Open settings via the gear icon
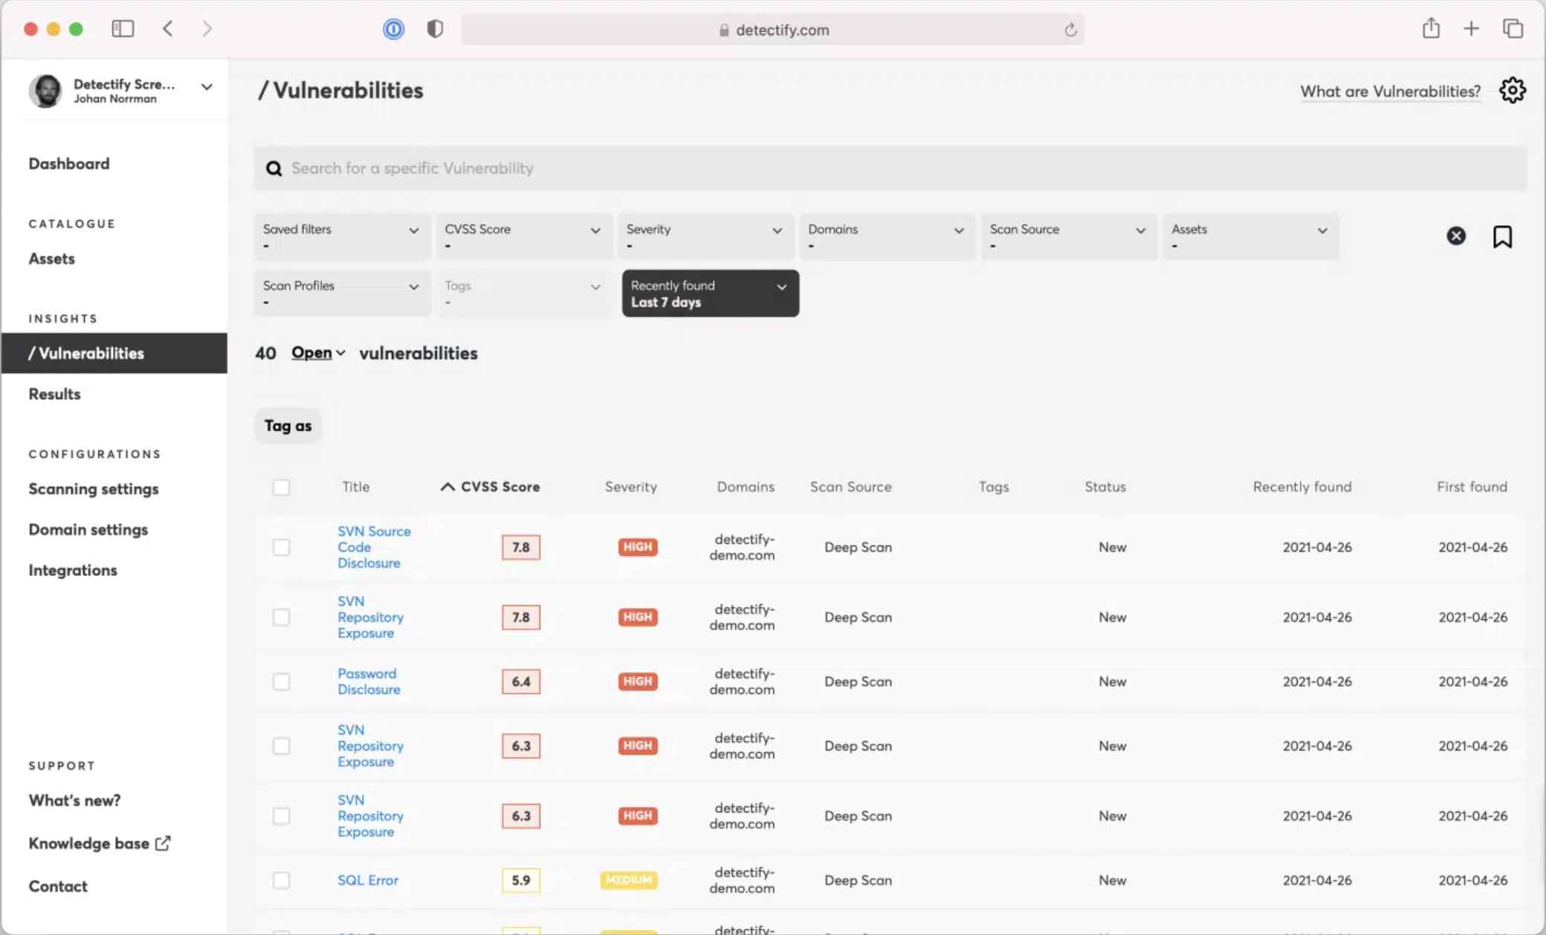The width and height of the screenshot is (1546, 935). (1513, 90)
